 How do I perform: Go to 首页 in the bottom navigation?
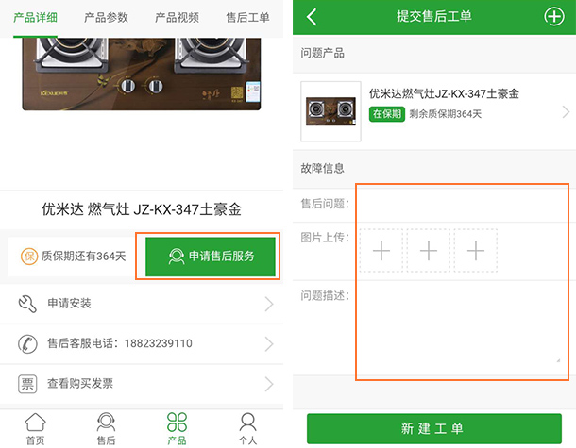pyautogui.click(x=35, y=428)
